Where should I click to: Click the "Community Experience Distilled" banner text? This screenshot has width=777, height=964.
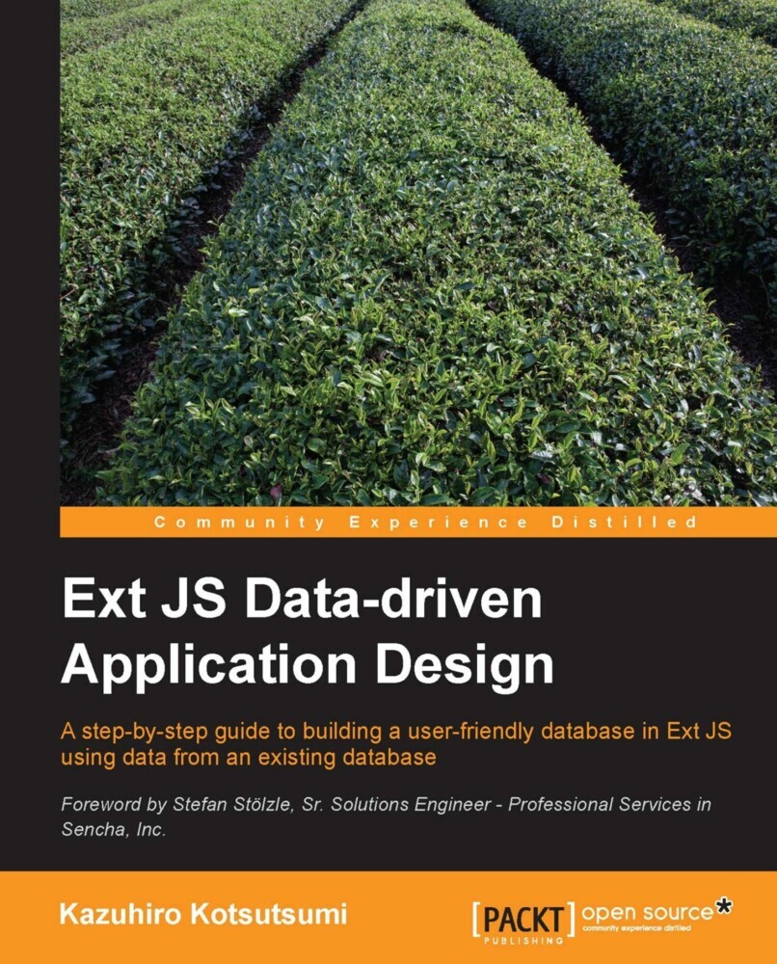pos(426,522)
